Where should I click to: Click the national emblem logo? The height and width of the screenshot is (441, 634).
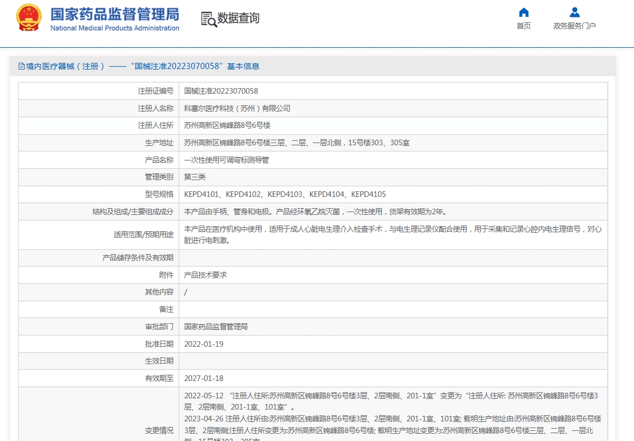coord(29,17)
